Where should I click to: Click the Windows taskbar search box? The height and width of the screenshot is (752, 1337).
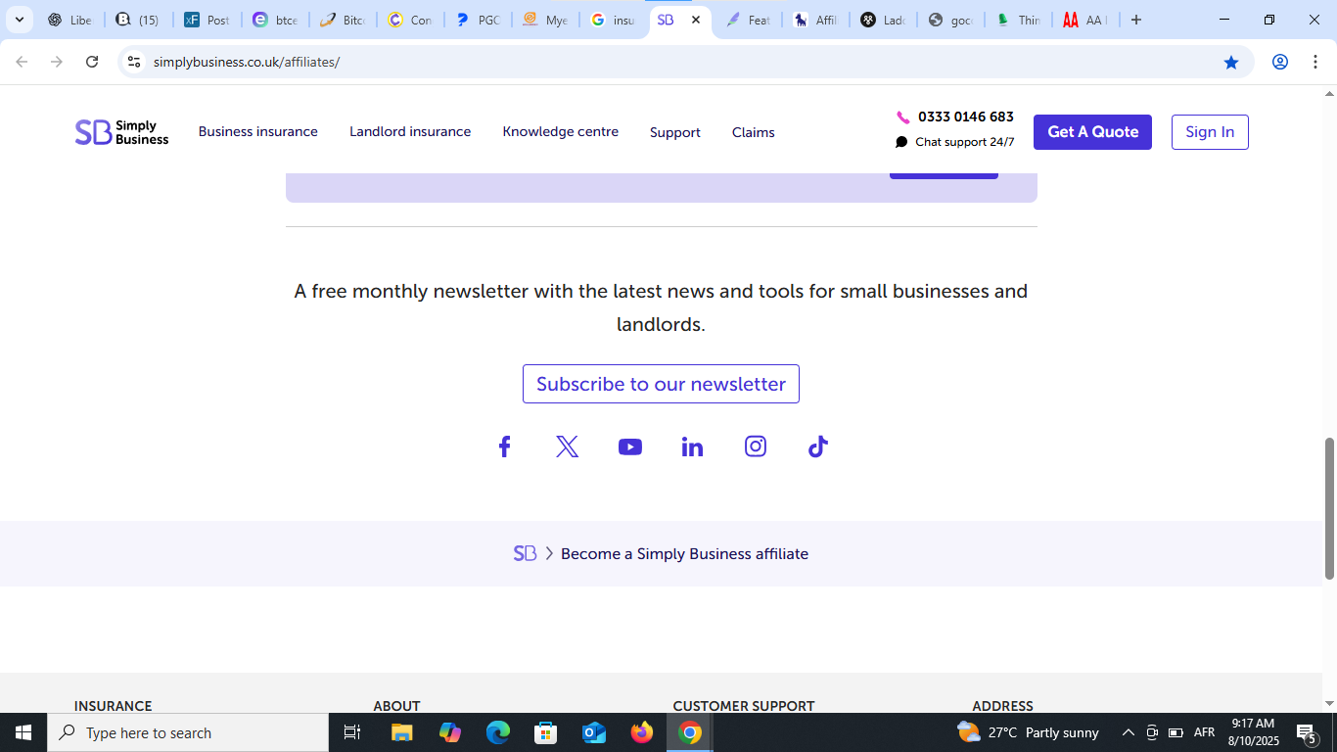[188, 732]
